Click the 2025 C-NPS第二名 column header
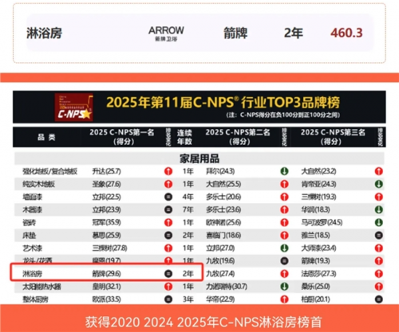Screen dimensions: 399x332 click(238, 137)
